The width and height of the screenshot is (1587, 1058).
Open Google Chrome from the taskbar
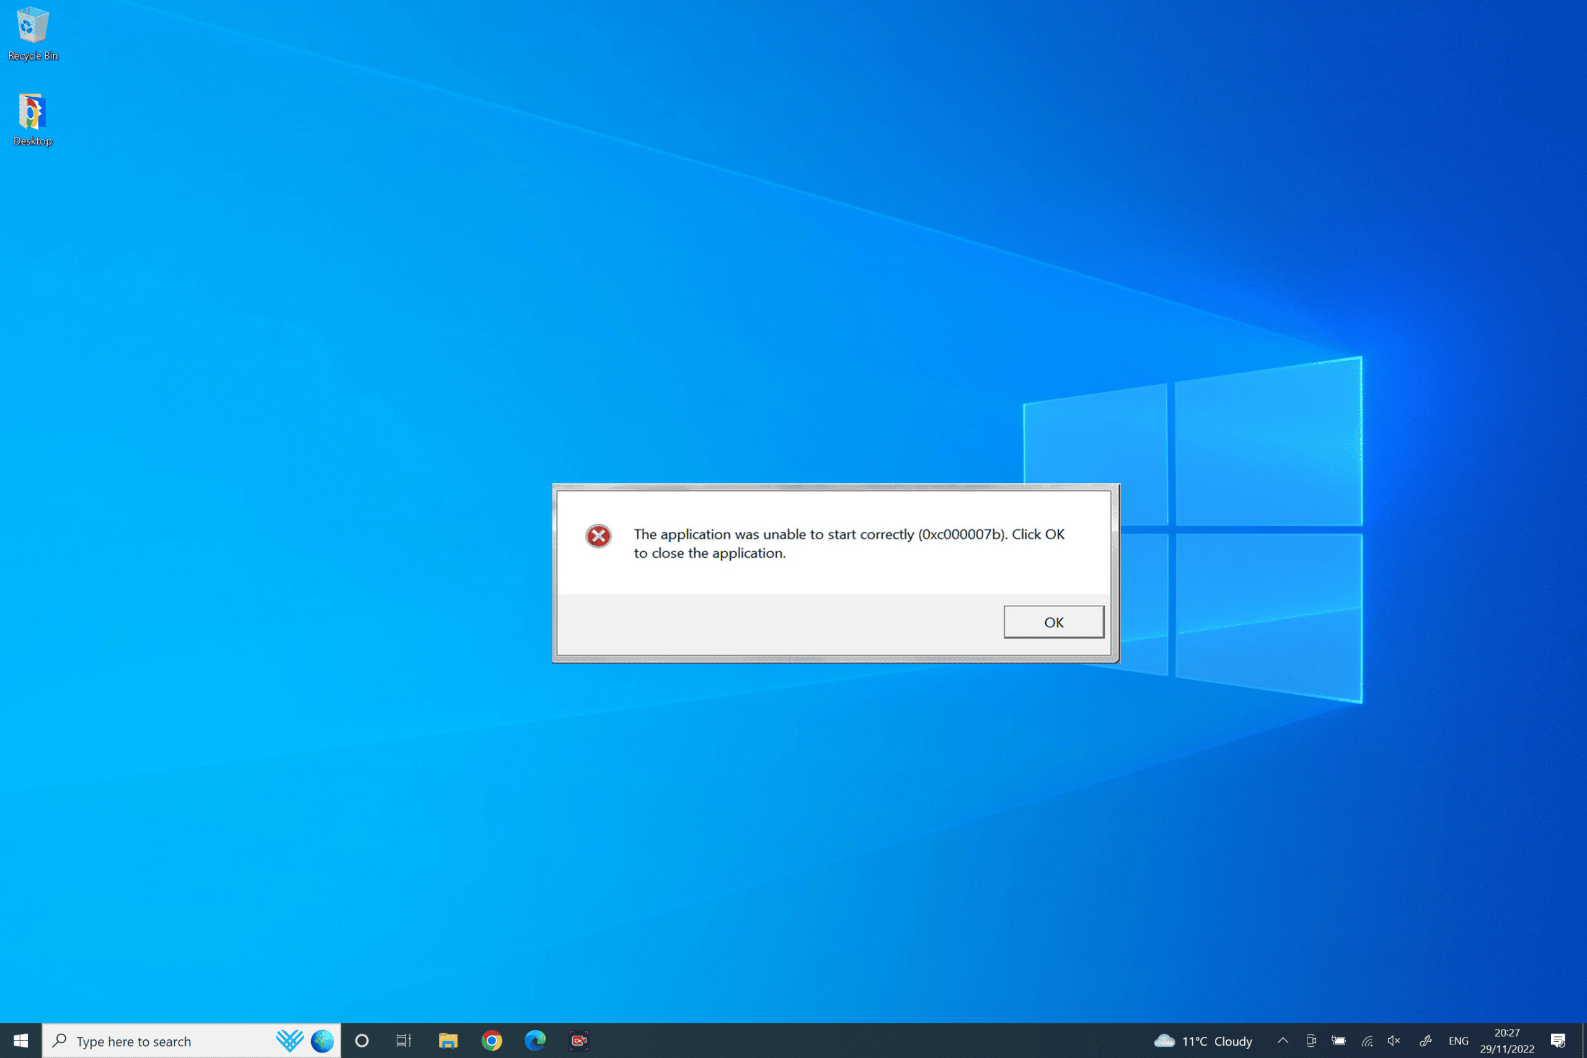pyautogui.click(x=491, y=1041)
